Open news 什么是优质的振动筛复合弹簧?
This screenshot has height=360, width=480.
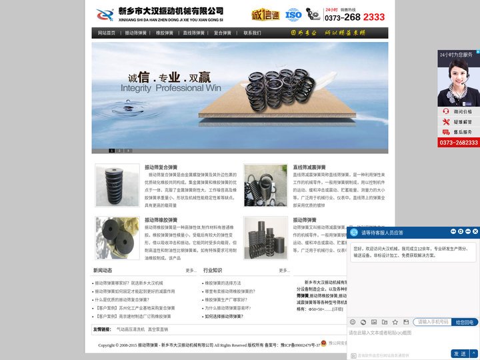coord(122,300)
